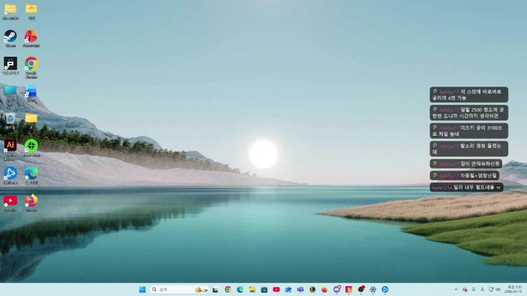Open the red YouTube desktop shortcut
This screenshot has height=296, width=527.
click(11, 200)
